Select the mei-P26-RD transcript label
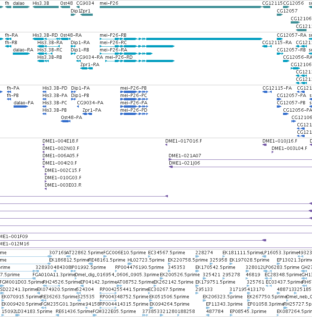 click(x=119, y=57)
